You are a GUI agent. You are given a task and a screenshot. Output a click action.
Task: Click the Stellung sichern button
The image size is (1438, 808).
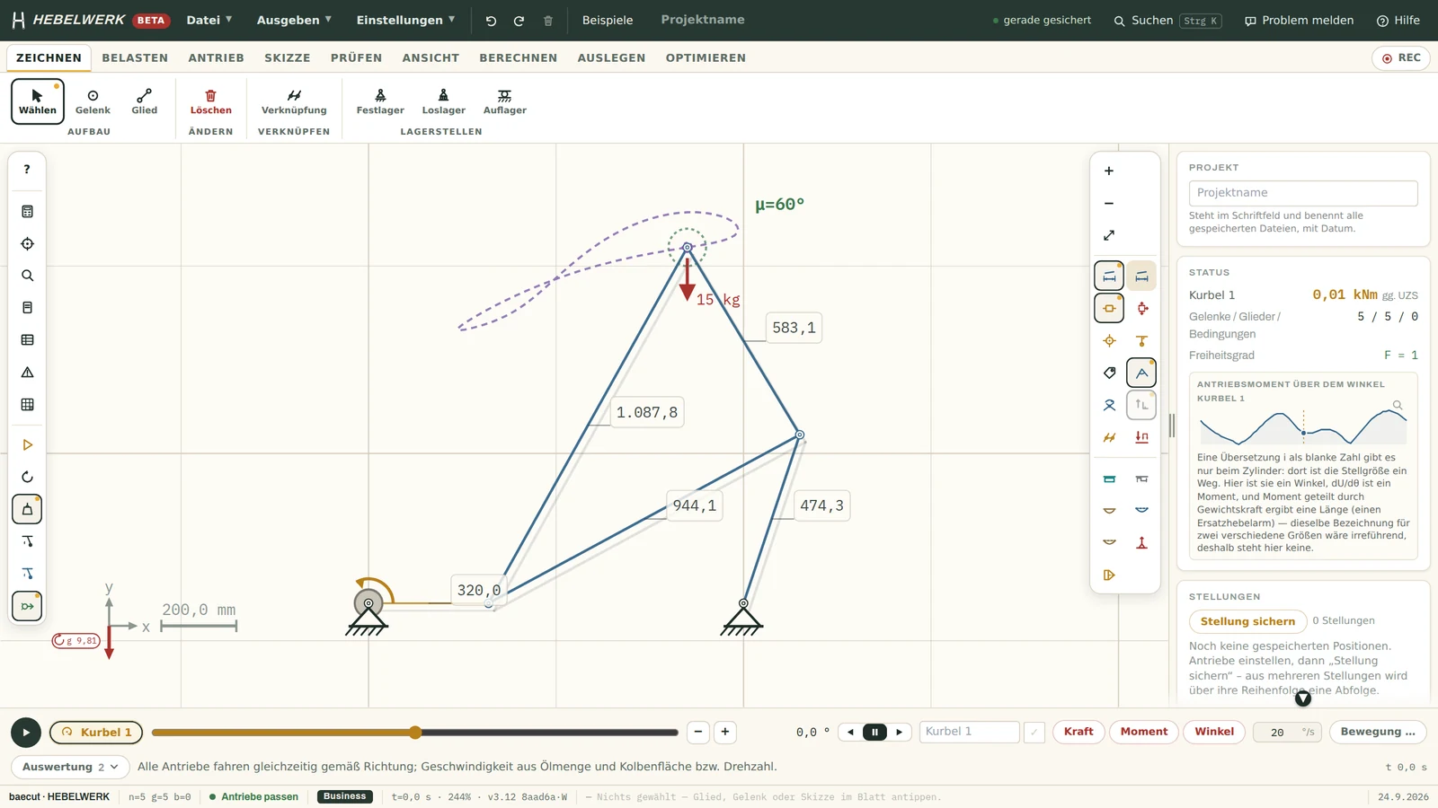click(x=1247, y=621)
